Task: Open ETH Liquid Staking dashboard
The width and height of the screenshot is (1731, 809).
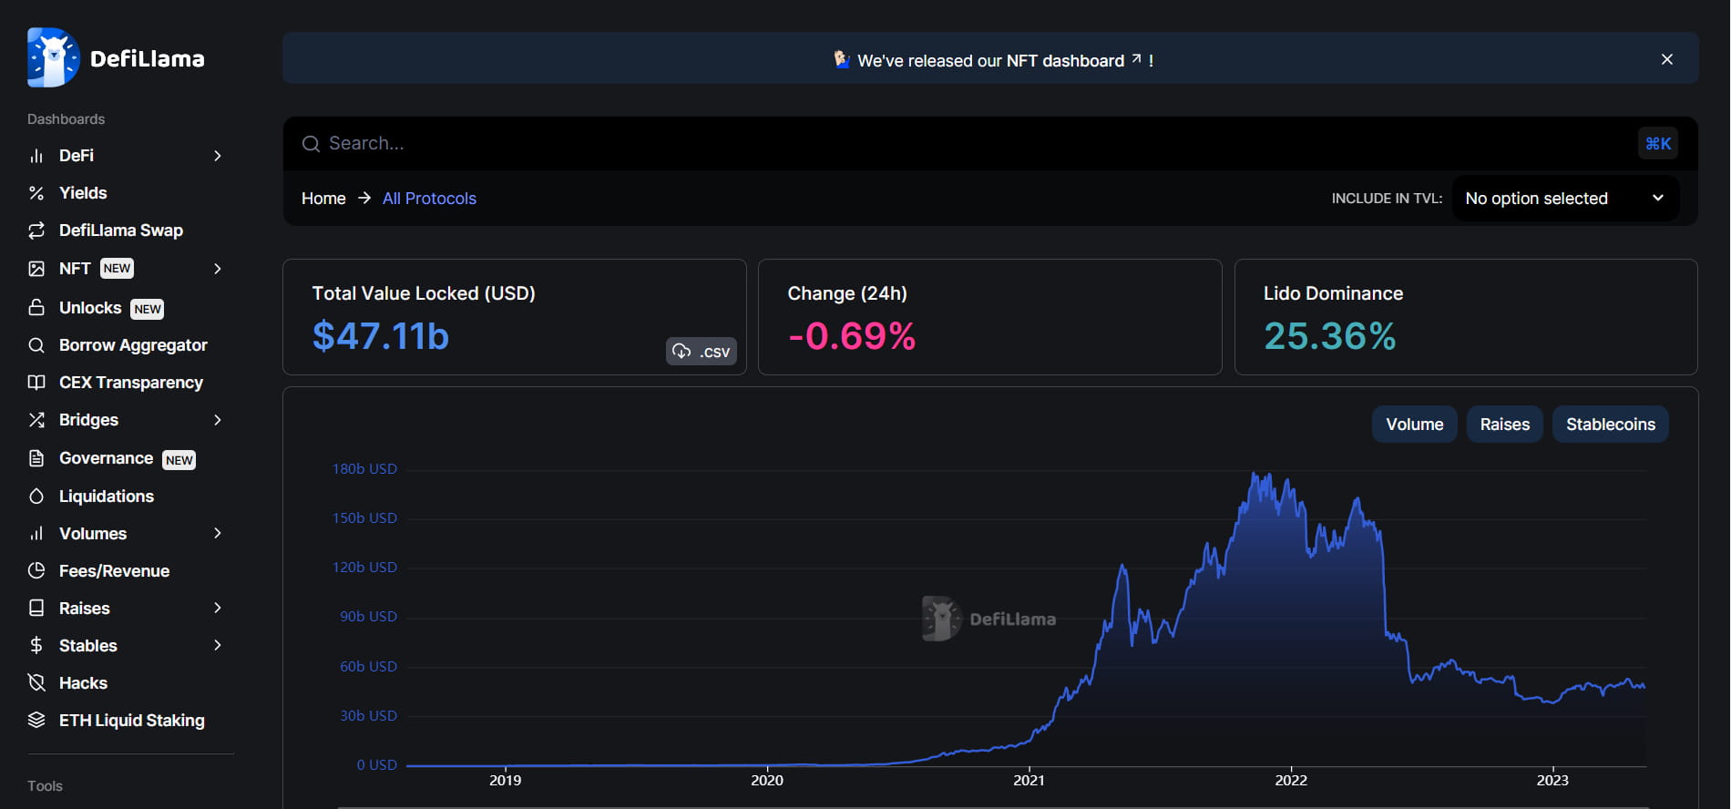Action: click(x=132, y=721)
